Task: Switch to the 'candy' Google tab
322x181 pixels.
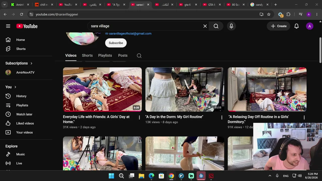Action: point(259,5)
